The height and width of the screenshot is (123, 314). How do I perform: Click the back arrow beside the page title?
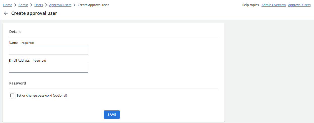point(6,13)
